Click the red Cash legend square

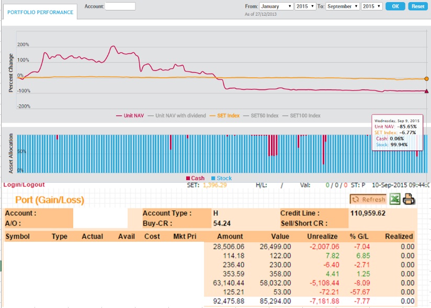click(188, 179)
